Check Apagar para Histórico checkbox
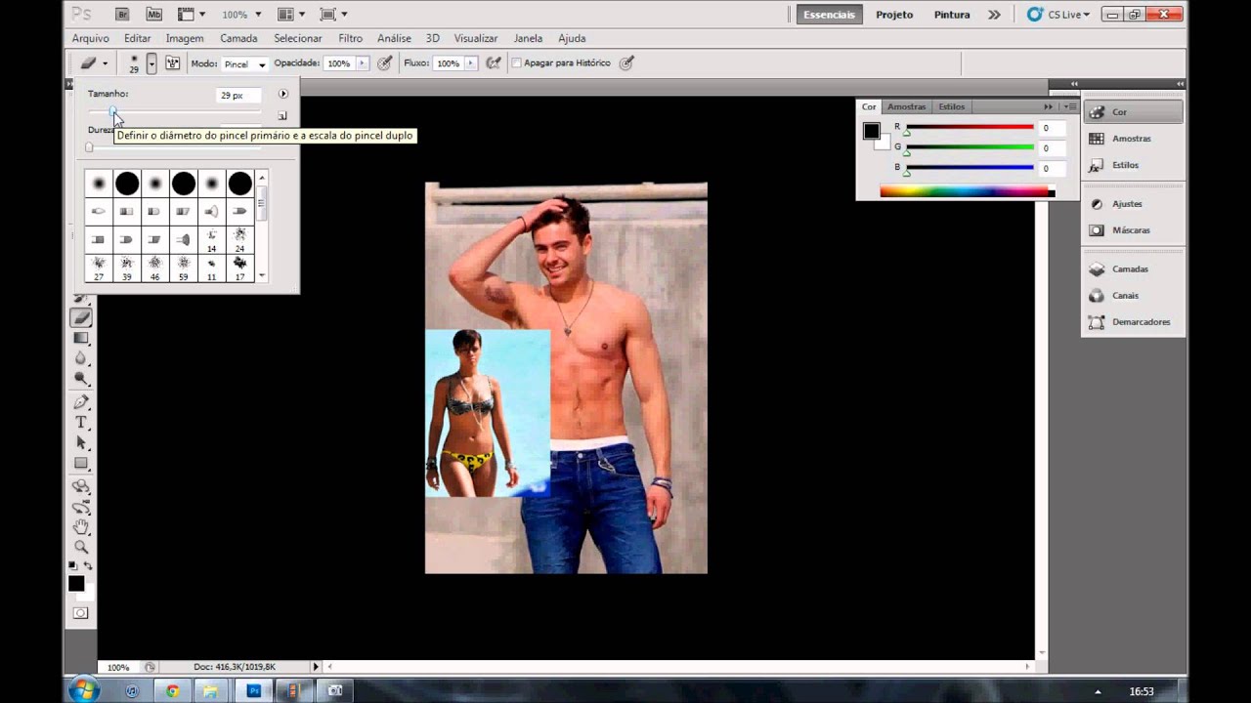Screen dimensions: 1251x703 (x=516, y=63)
